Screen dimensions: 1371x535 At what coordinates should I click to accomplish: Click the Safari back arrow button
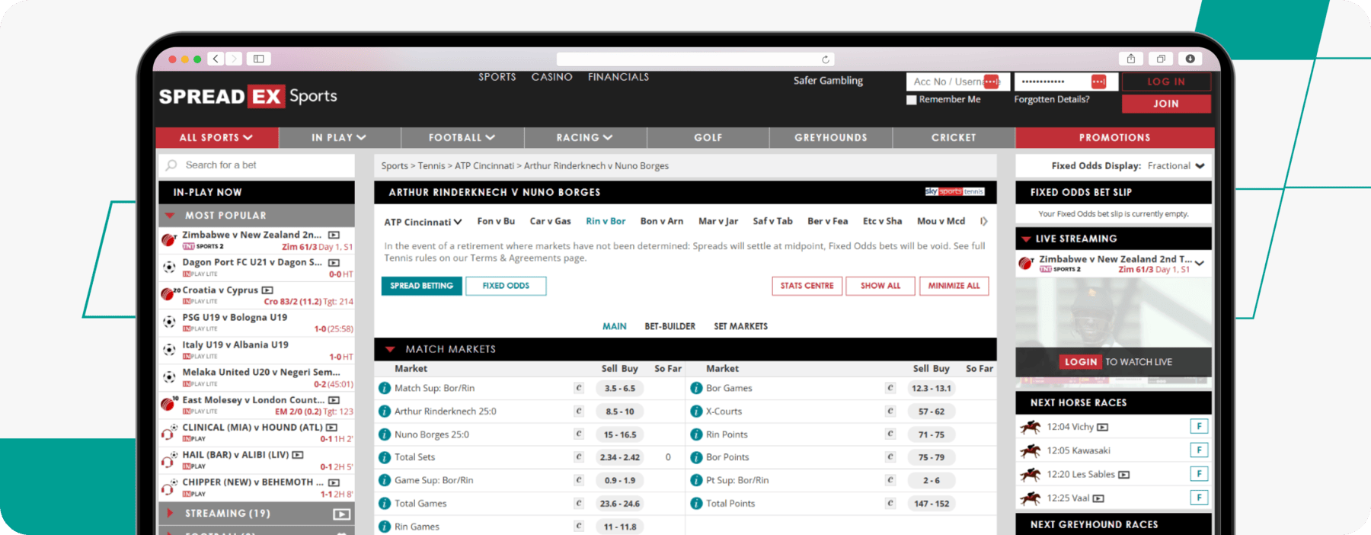[x=216, y=59]
